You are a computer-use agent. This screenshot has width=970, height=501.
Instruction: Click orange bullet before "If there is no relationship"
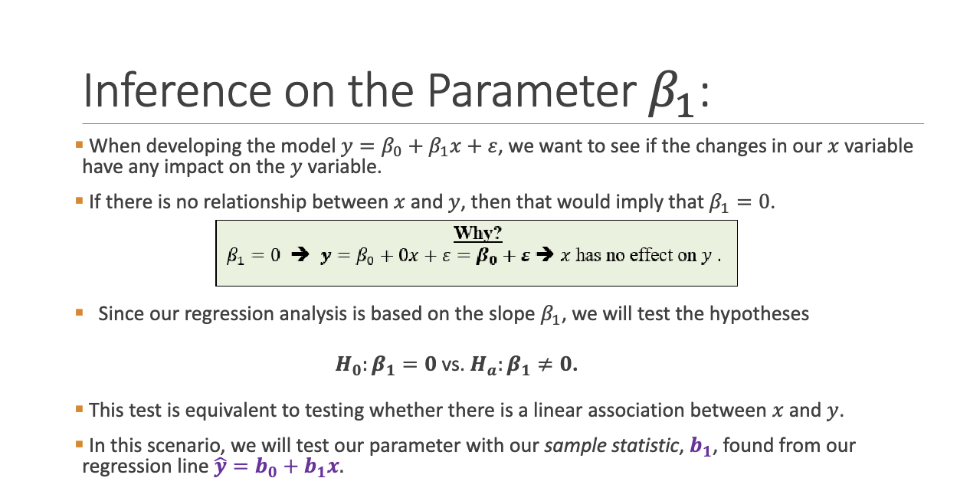80,201
